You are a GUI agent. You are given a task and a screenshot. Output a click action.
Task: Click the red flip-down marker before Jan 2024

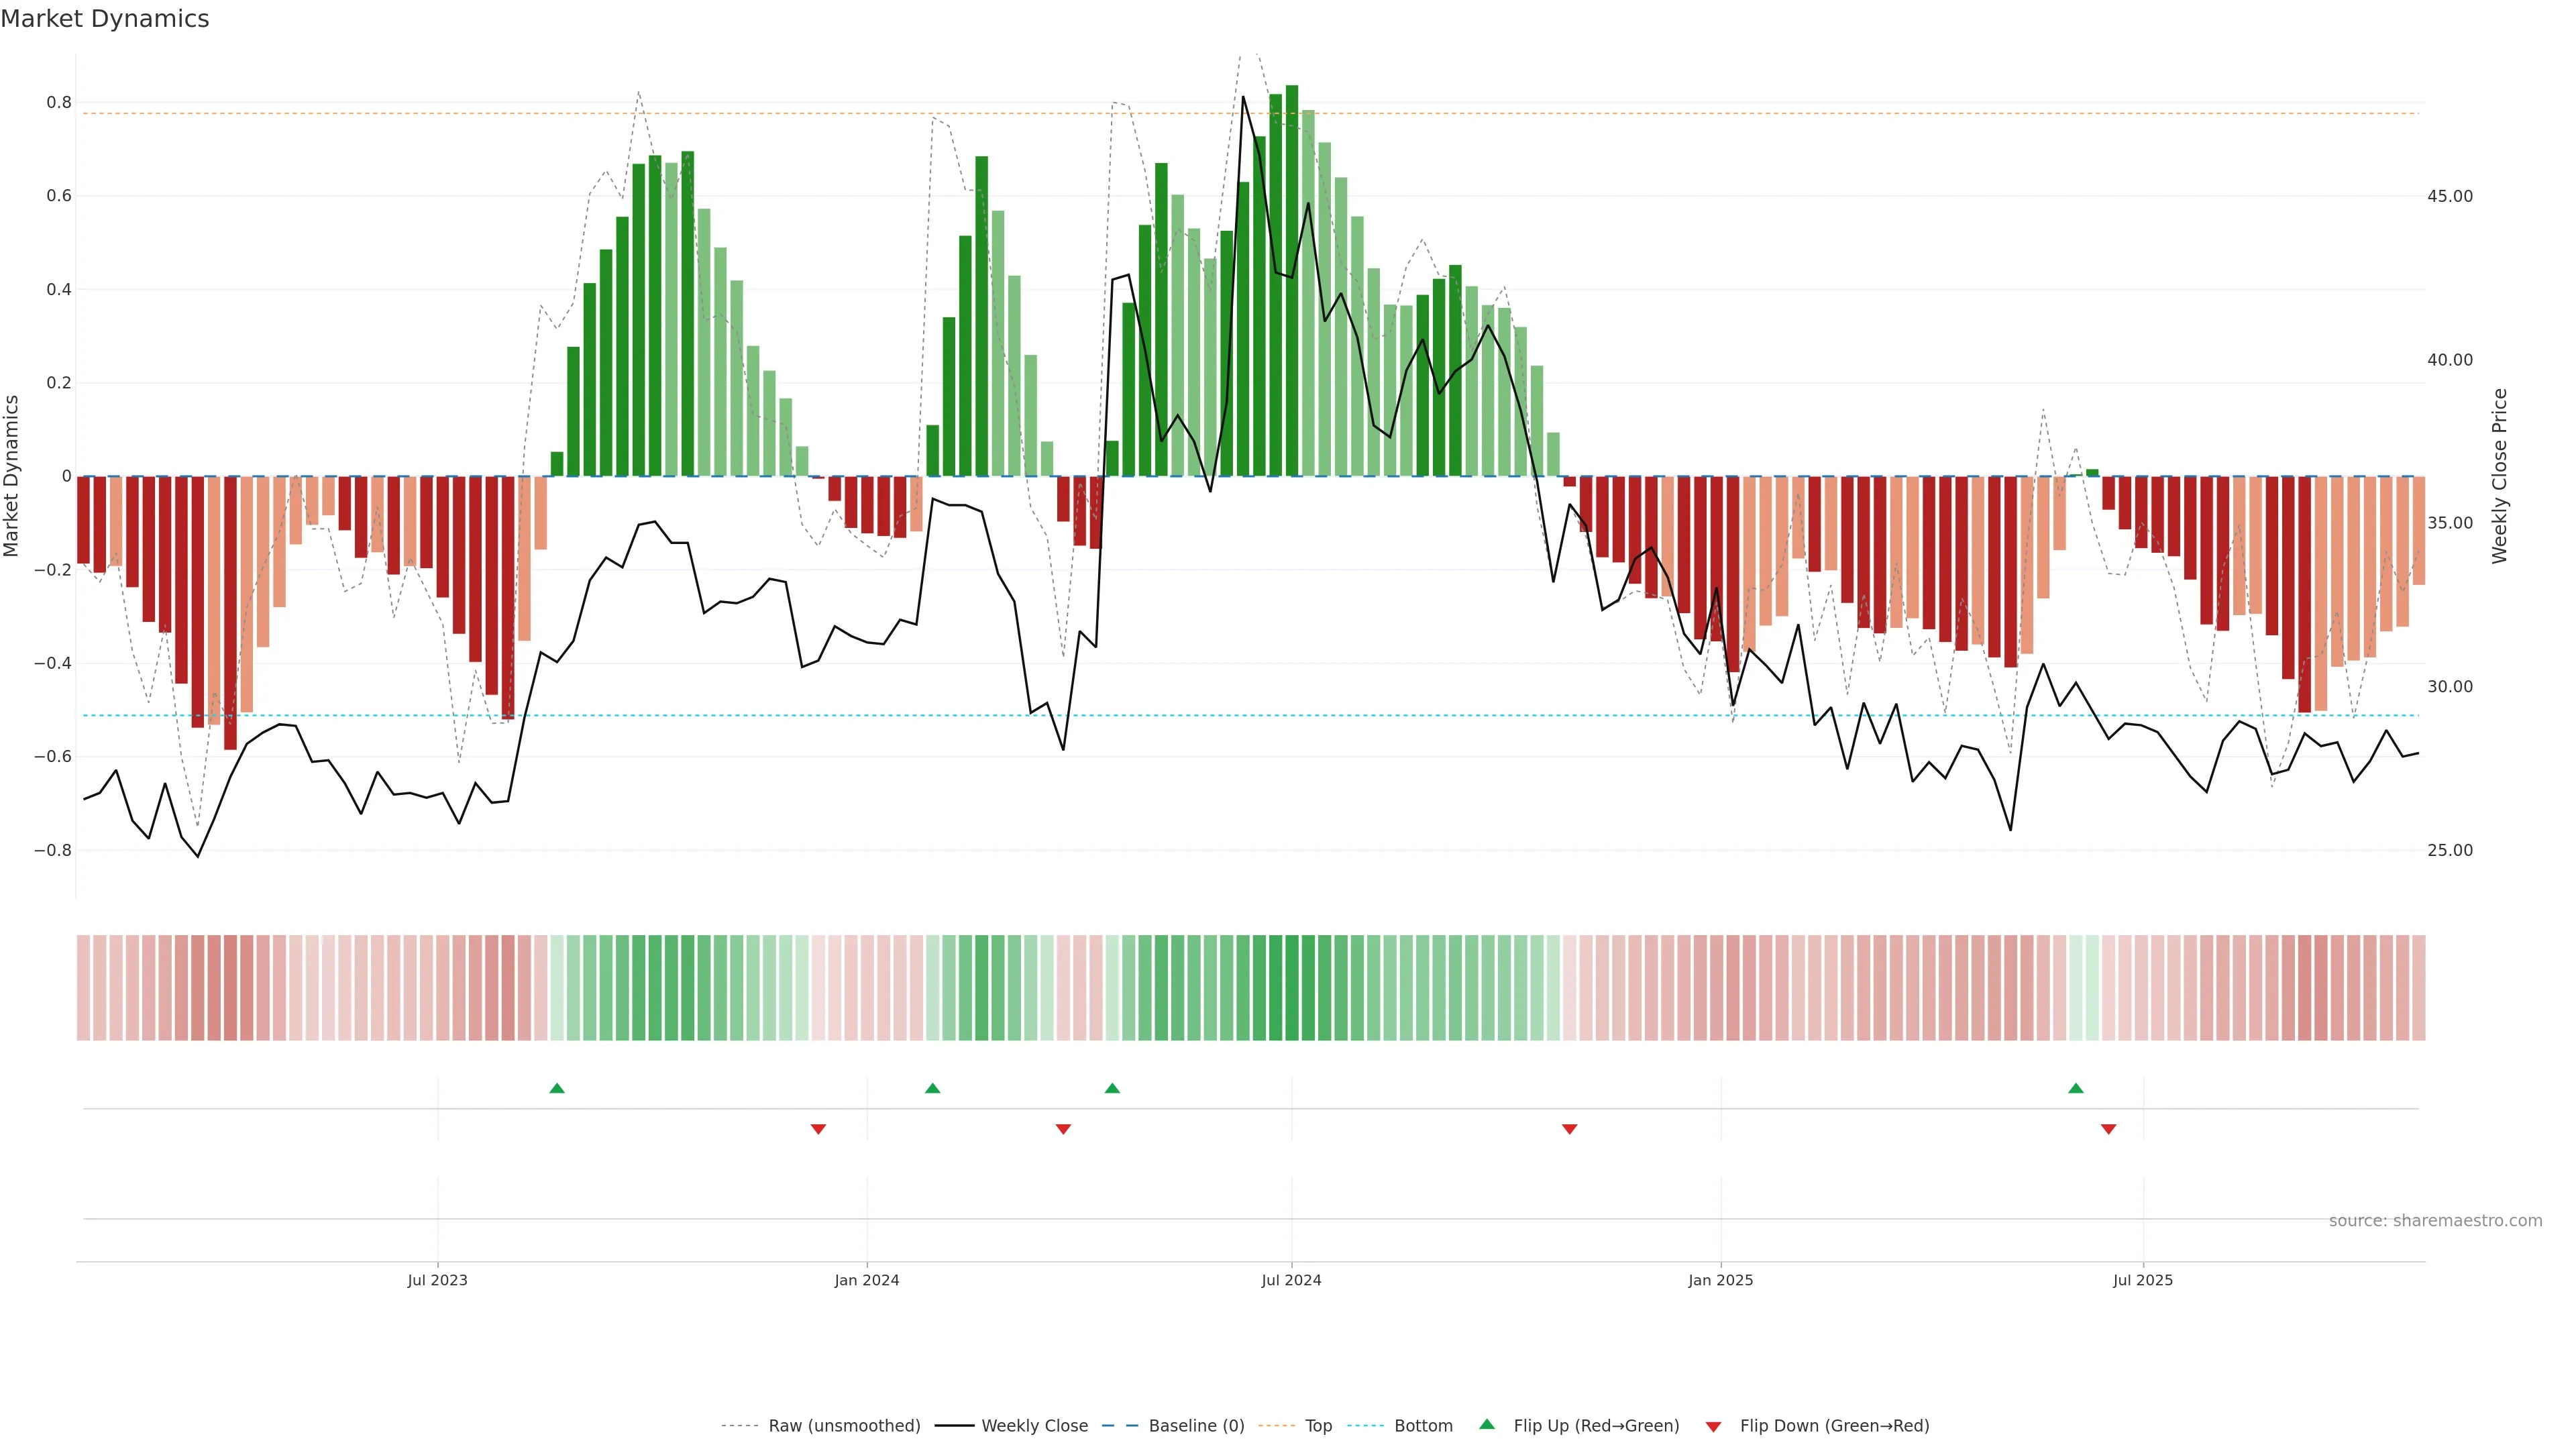(x=818, y=1129)
